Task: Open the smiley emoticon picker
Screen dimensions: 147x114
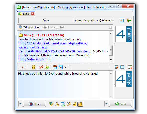Action: click(x=33, y=67)
